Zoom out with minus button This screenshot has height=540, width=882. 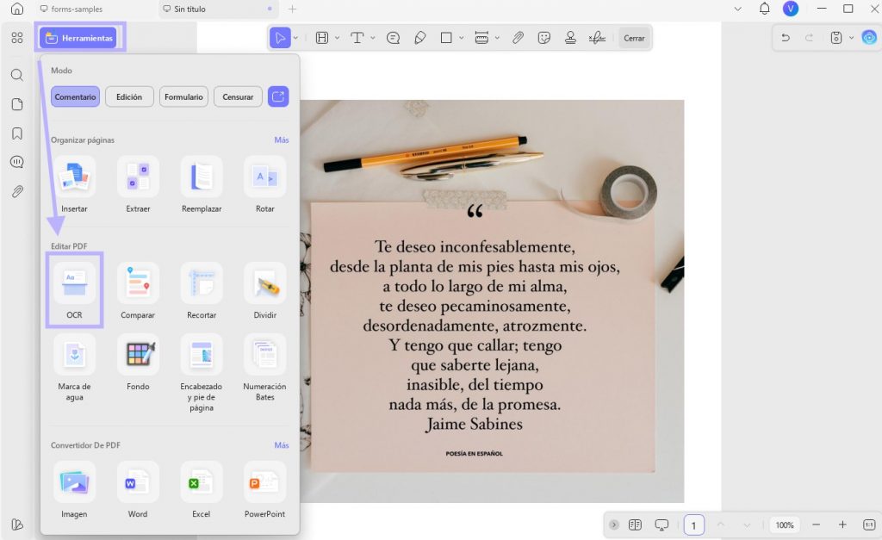point(817,524)
